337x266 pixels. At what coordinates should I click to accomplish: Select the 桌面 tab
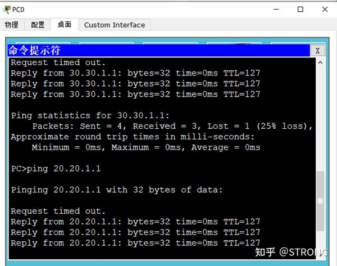click(x=65, y=25)
